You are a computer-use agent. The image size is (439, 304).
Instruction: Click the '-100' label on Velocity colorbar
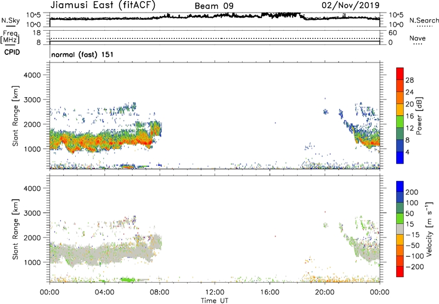coord(414,256)
